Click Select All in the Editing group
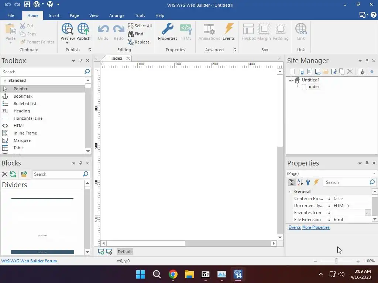 [140, 26]
